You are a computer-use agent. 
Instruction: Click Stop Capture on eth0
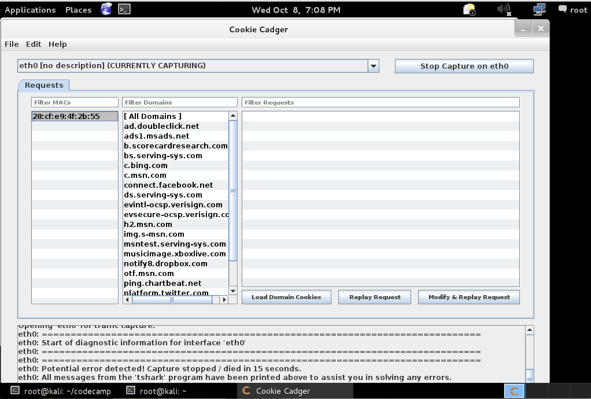[464, 66]
